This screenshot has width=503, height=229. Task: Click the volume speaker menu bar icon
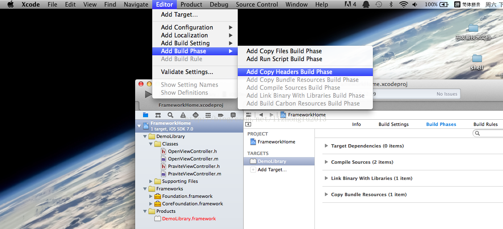[x=415, y=5]
